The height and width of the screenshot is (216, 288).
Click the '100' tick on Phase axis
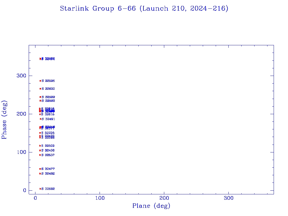click(x=22, y=152)
